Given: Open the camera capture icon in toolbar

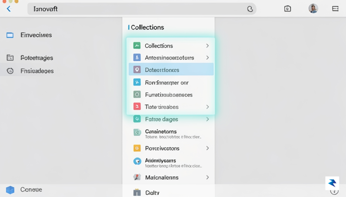Looking at the screenshot, I should (287, 8).
